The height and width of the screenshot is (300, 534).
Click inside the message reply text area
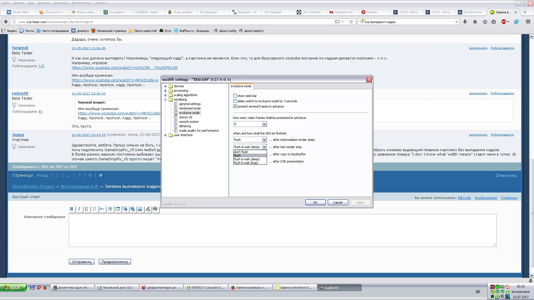click(x=282, y=230)
